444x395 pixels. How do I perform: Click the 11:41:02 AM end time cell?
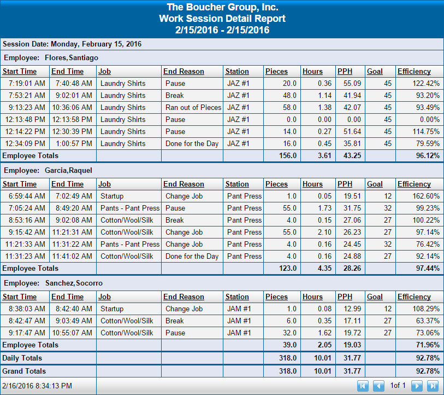(x=73, y=256)
